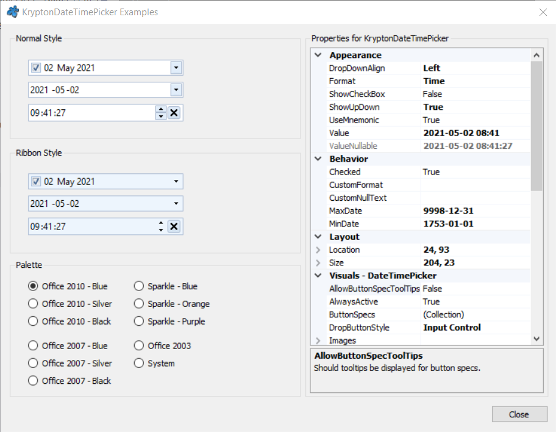The width and height of the screenshot is (556, 432).
Task: Clear the Normal Style time picker with X
Action: [174, 113]
